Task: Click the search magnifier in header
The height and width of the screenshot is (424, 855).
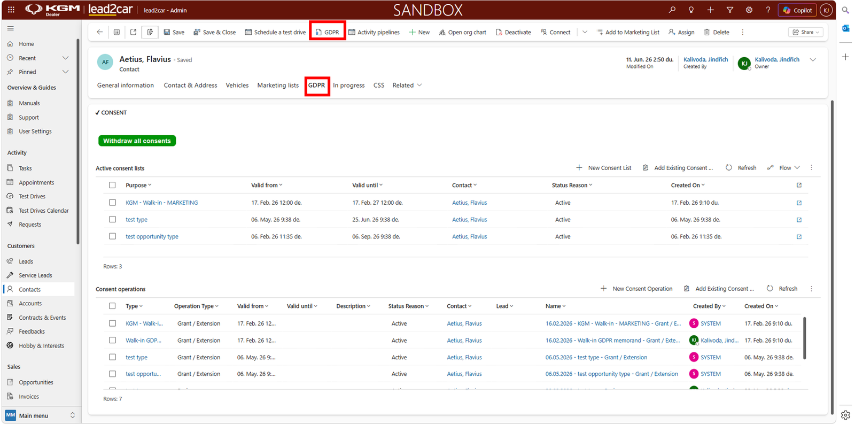Action: click(x=672, y=10)
